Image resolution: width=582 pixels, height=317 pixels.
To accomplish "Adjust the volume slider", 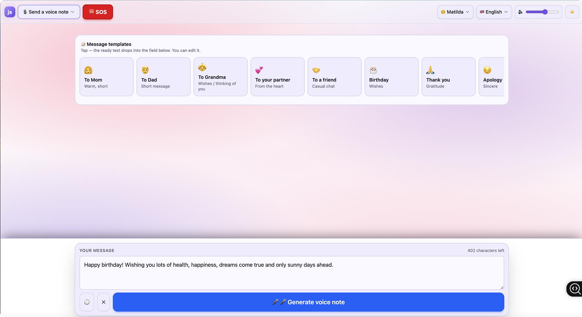I will pyautogui.click(x=542, y=12).
